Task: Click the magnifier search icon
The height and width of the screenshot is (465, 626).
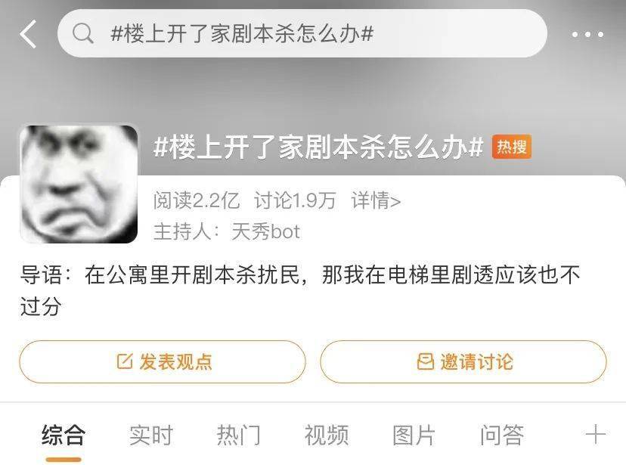Action: [x=83, y=33]
